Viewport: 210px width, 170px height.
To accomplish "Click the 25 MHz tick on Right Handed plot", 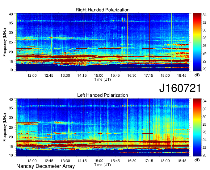I will (x=11, y=42).
